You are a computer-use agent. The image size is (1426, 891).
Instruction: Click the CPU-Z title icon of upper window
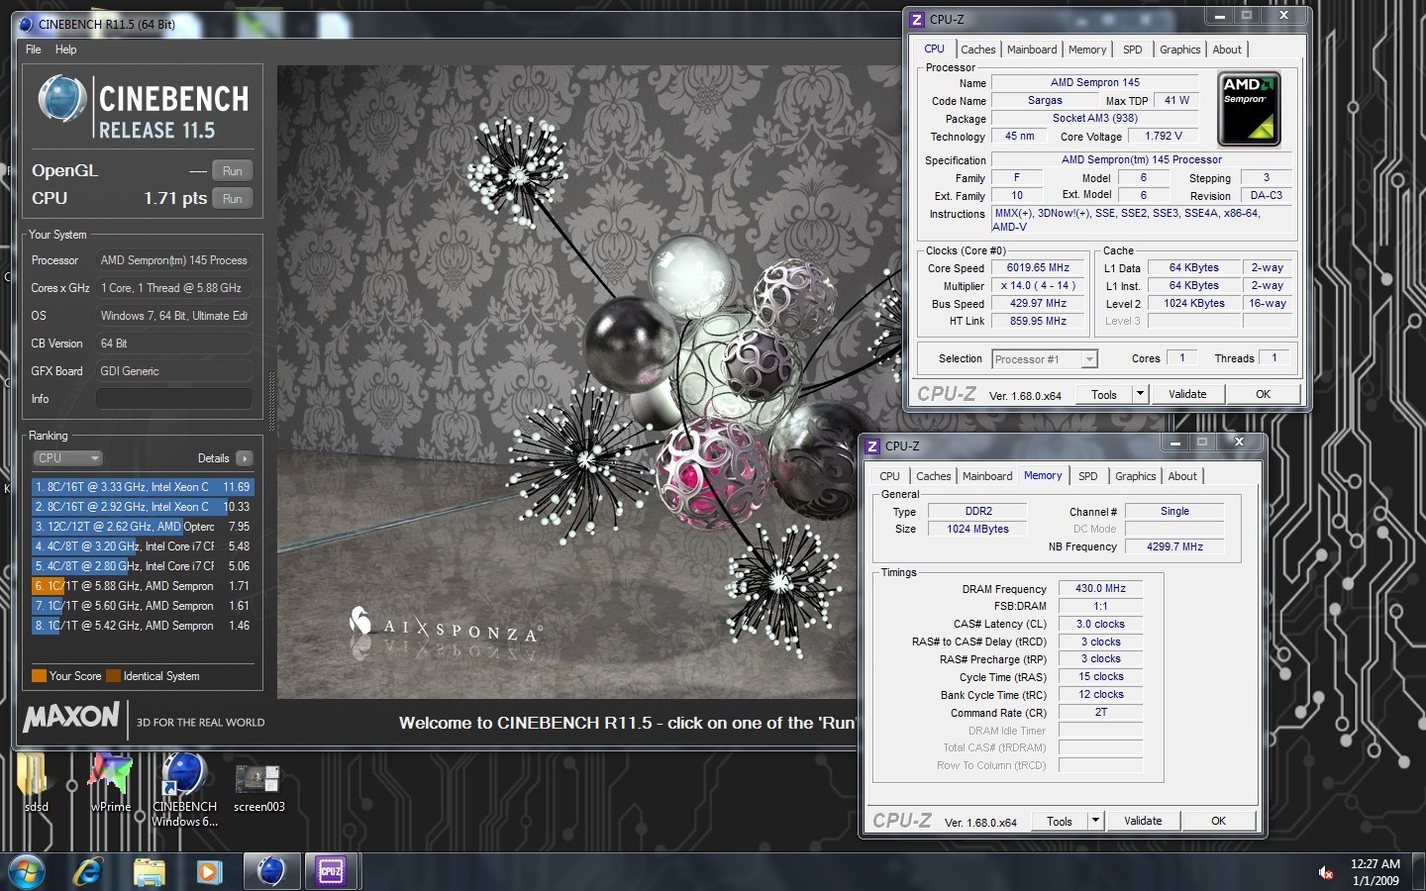[917, 20]
